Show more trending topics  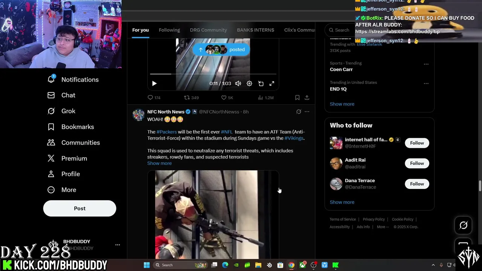click(342, 104)
